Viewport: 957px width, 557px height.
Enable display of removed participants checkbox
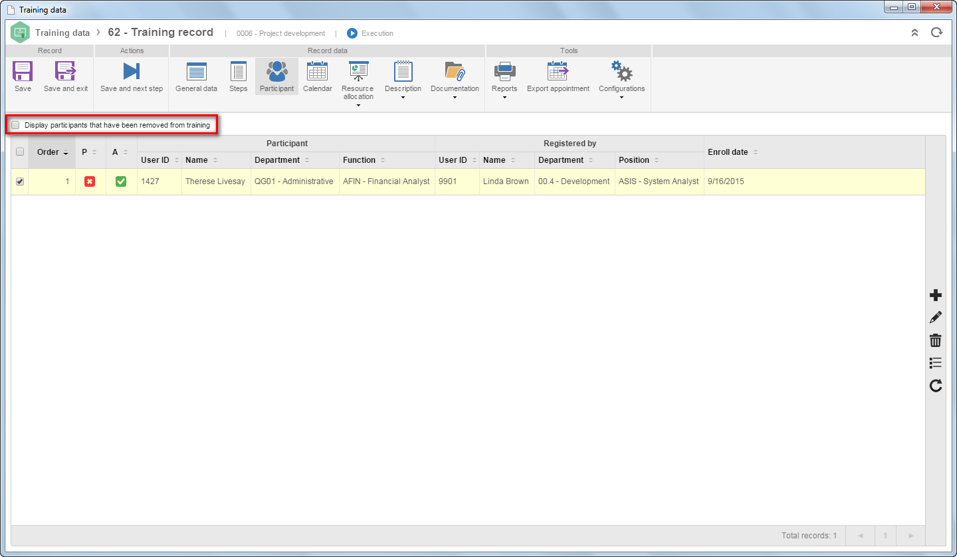tap(15, 125)
